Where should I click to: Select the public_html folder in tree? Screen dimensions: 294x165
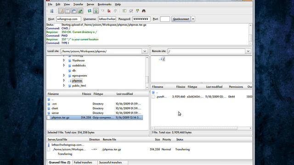pyautogui.click(x=79, y=86)
